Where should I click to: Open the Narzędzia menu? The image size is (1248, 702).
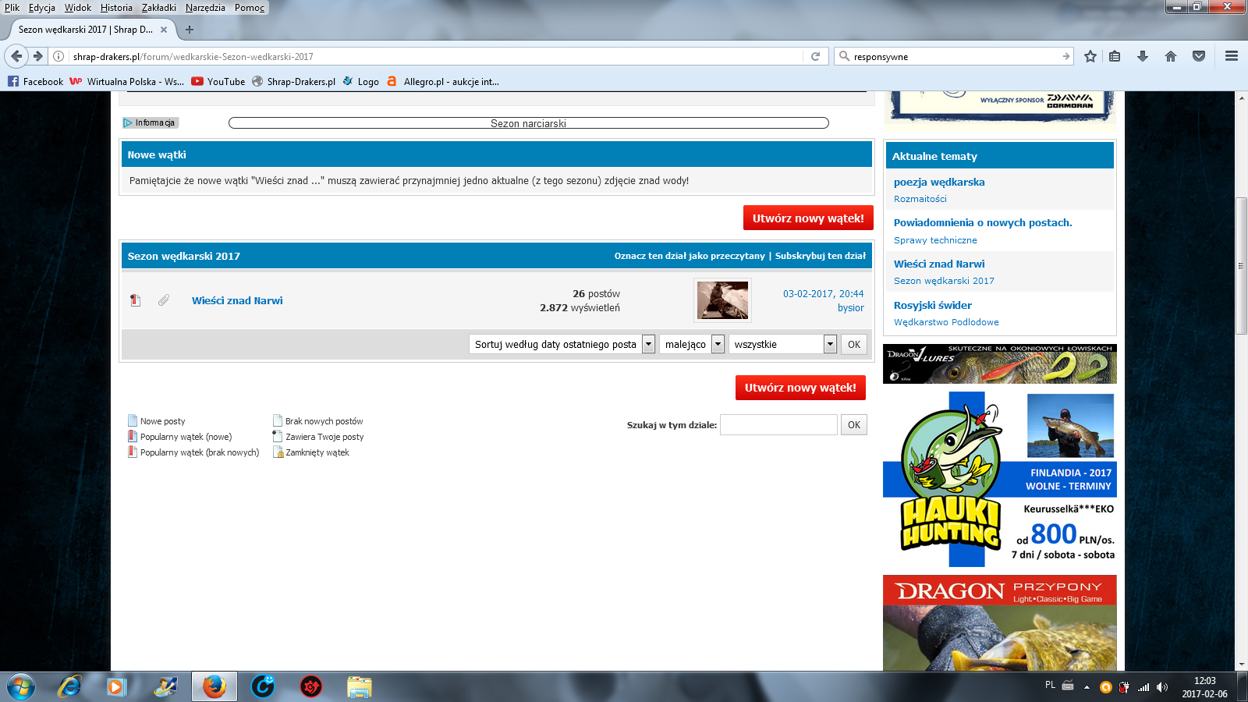coord(205,8)
